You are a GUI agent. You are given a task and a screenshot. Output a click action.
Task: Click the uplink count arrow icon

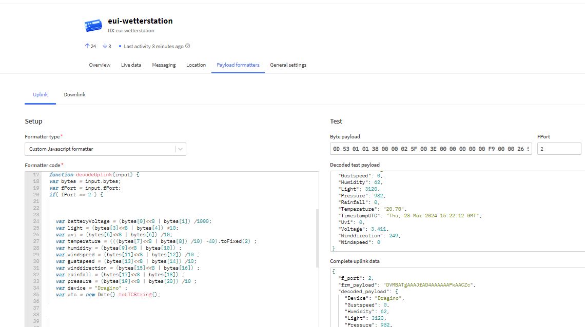(87, 46)
